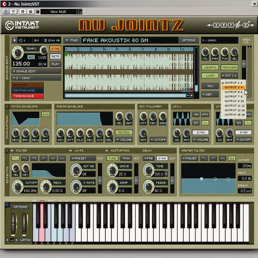This screenshot has height=258, width=258.
Task: Open PHDSR envelope VOLUME target dropdown
Action: click(x=124, y=140)
